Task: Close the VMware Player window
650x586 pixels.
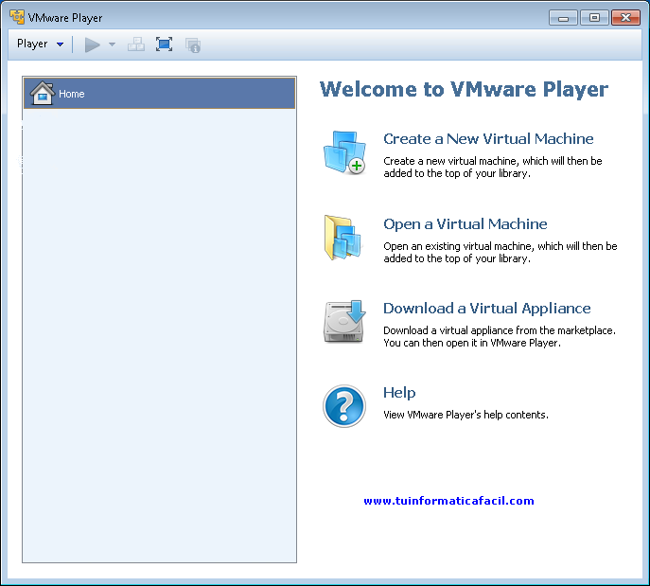Action: [x=626, y=18]
